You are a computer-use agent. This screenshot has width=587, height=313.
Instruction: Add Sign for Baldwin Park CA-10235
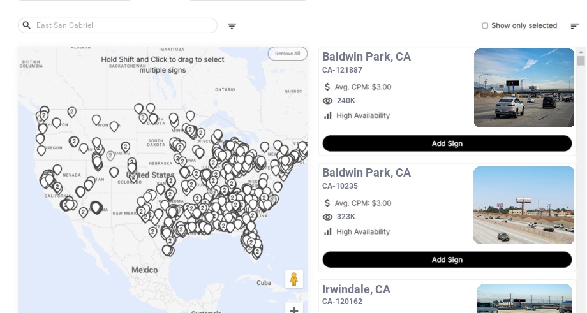pos(447,259)
